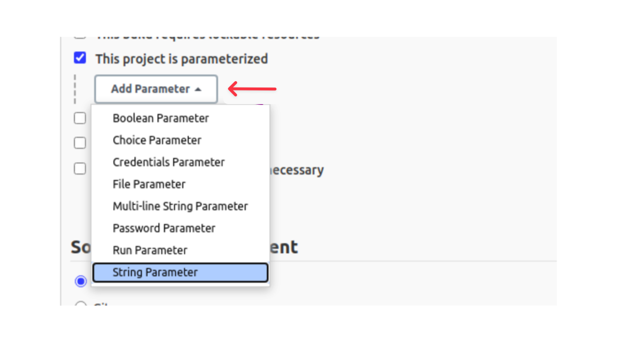The width and height of the screenshot is (626, 352).
Task: Click the selected radio button below the menu
Action: (81, 281)
